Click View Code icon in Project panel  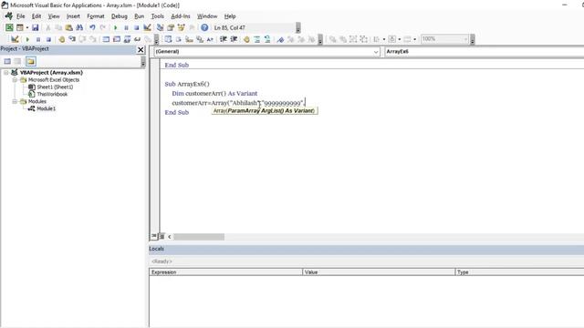7,61
